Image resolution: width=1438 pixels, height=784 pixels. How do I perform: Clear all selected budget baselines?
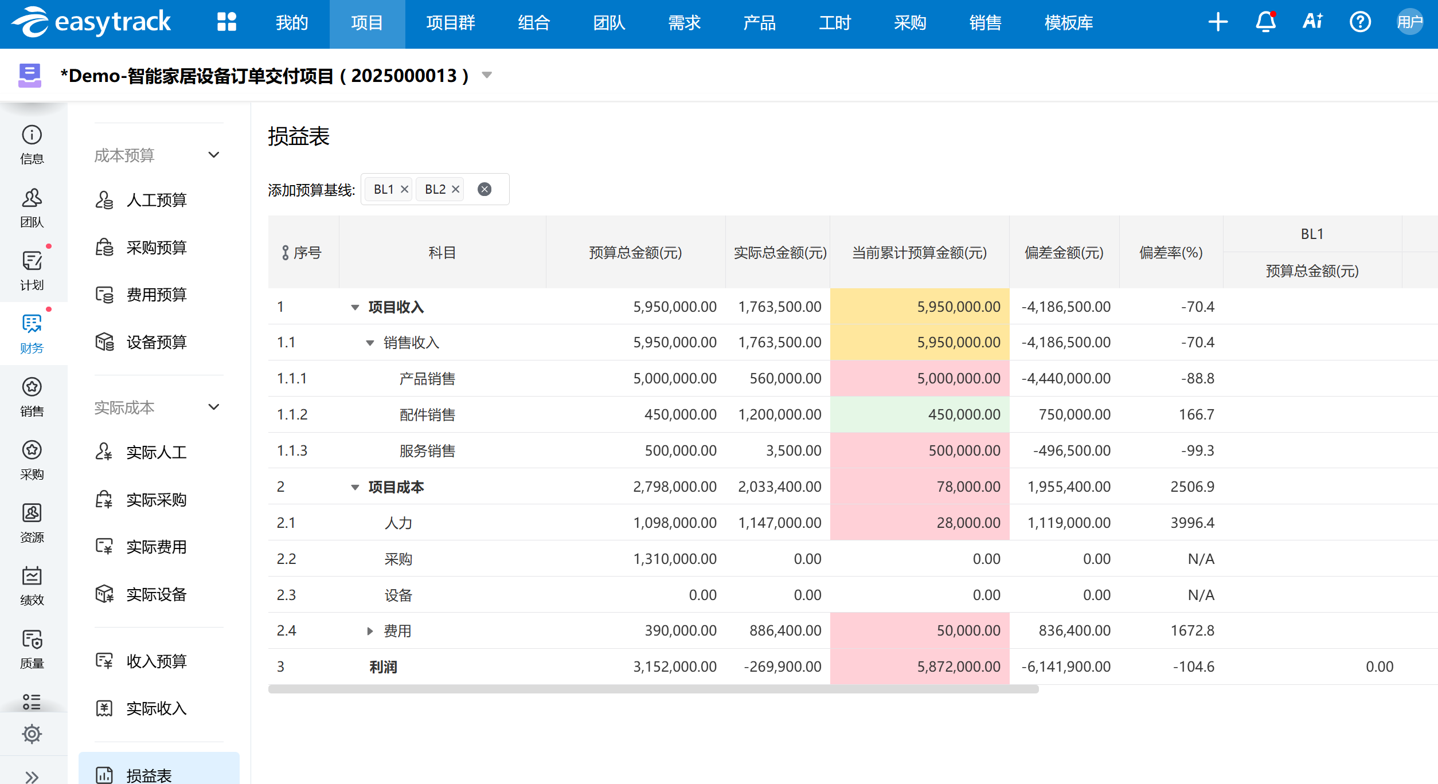[x=484, y=189]
